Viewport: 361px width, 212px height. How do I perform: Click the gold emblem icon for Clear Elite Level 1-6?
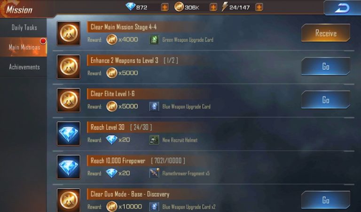point(69,100)
